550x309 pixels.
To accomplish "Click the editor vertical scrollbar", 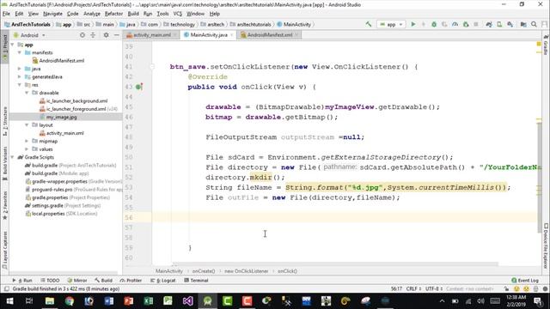I will tap(540, 177).
